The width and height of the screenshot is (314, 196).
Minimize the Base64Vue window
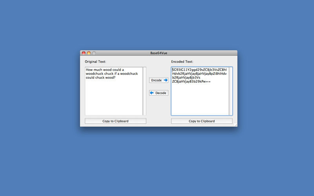[x=89, y=53]
